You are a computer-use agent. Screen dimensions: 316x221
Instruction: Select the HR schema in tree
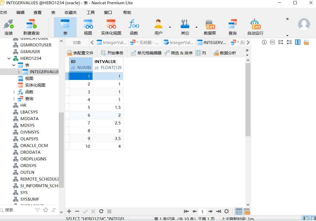(x=23, y=105)
